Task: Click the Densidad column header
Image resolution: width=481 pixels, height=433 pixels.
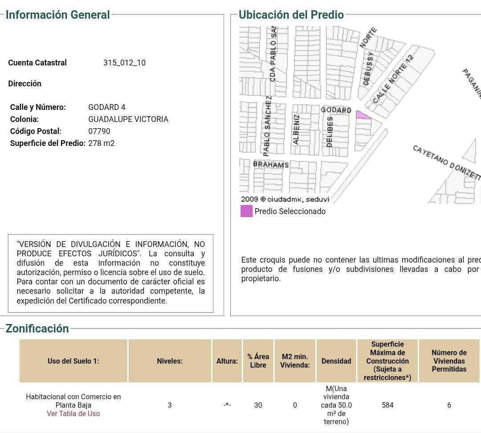Action: (336, 361)
